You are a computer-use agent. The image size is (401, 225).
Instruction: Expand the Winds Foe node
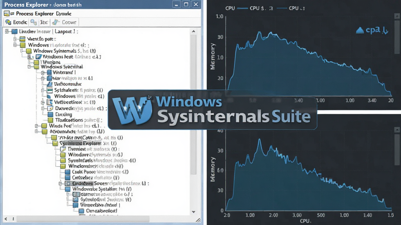click(x=36, y=126)
